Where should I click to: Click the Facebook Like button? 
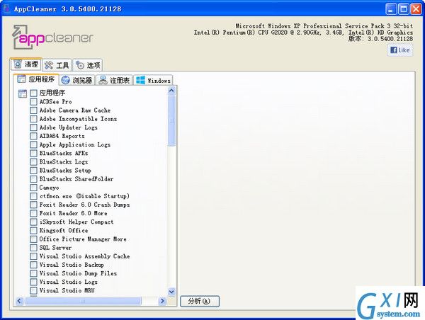[400, 50]
